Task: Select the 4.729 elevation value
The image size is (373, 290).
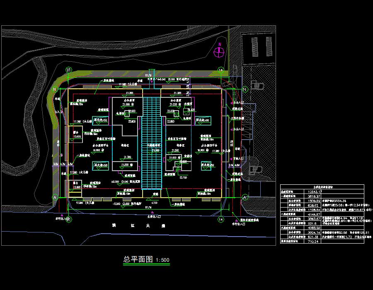Action: pos(155,203)
